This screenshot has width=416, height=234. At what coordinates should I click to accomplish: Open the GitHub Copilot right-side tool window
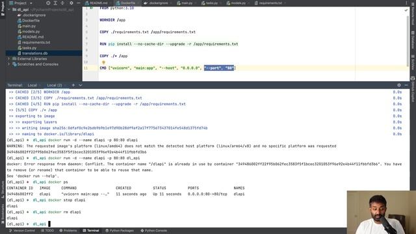click(x=413, y=89)
